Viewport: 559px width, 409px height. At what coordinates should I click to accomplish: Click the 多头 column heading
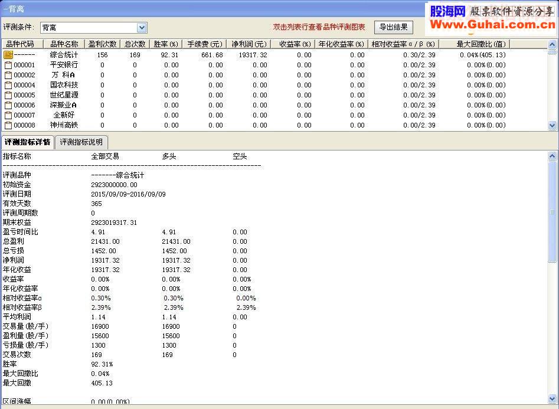(169, 156)
